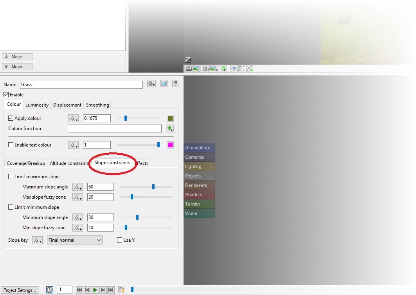This screenshot has width=416, height=295.
Task: Click the clock animation time icon
Action: click(49, 290)
